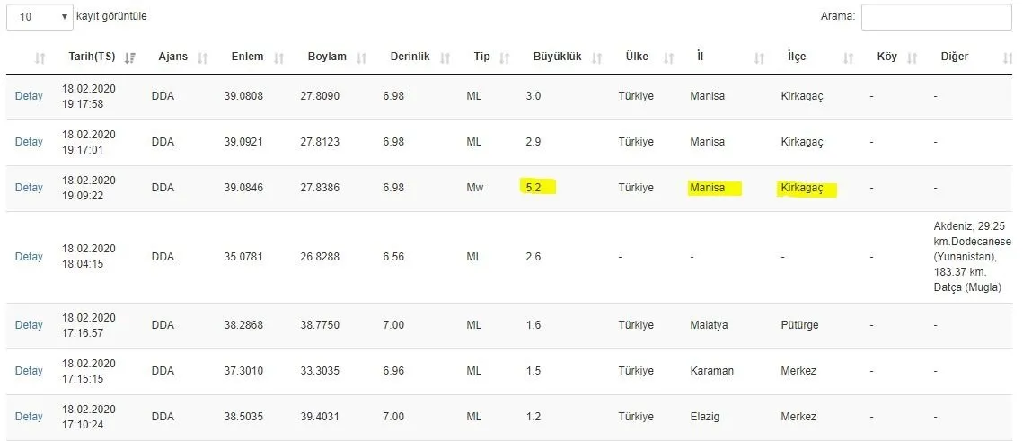Click sort icon beside Büyüklük header
This screenshot has height=441, width=1023.
coord(596,58)
